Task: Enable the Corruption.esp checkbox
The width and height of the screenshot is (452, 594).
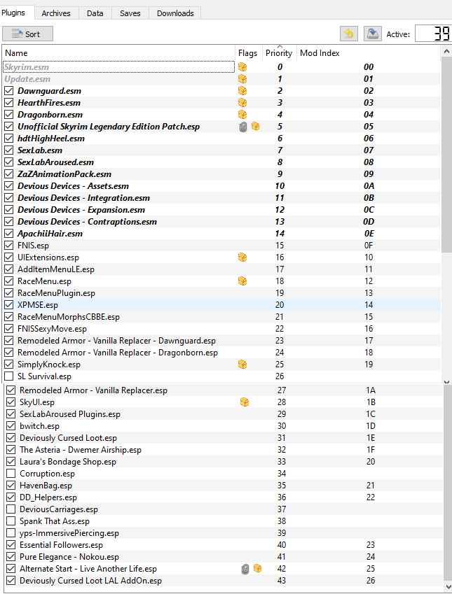Action: pos(11,474)
